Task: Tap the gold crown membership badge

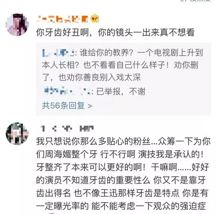Action: coord(95,18)
